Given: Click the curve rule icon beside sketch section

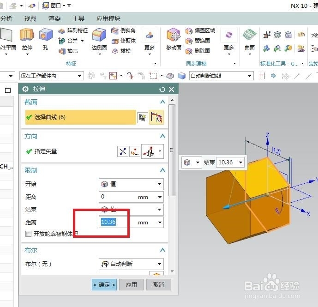Looking at the screenshot, I should point(156,117).
